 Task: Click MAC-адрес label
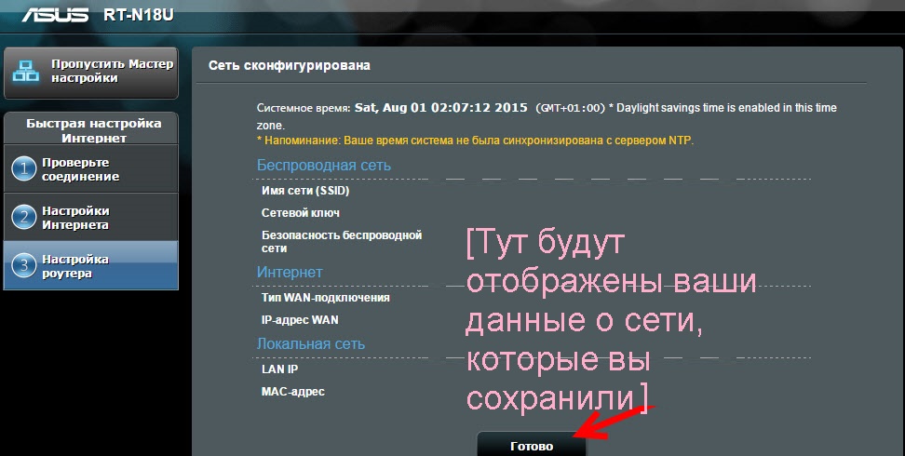pos(292,392)
